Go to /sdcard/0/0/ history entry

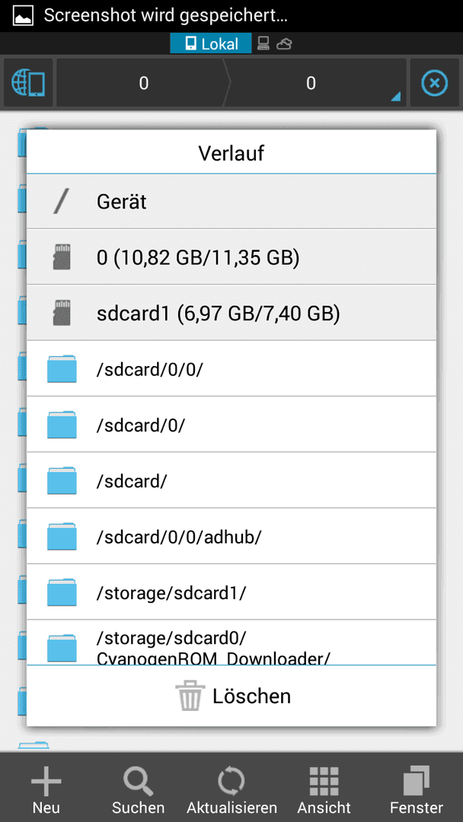[x=231, y=369]
